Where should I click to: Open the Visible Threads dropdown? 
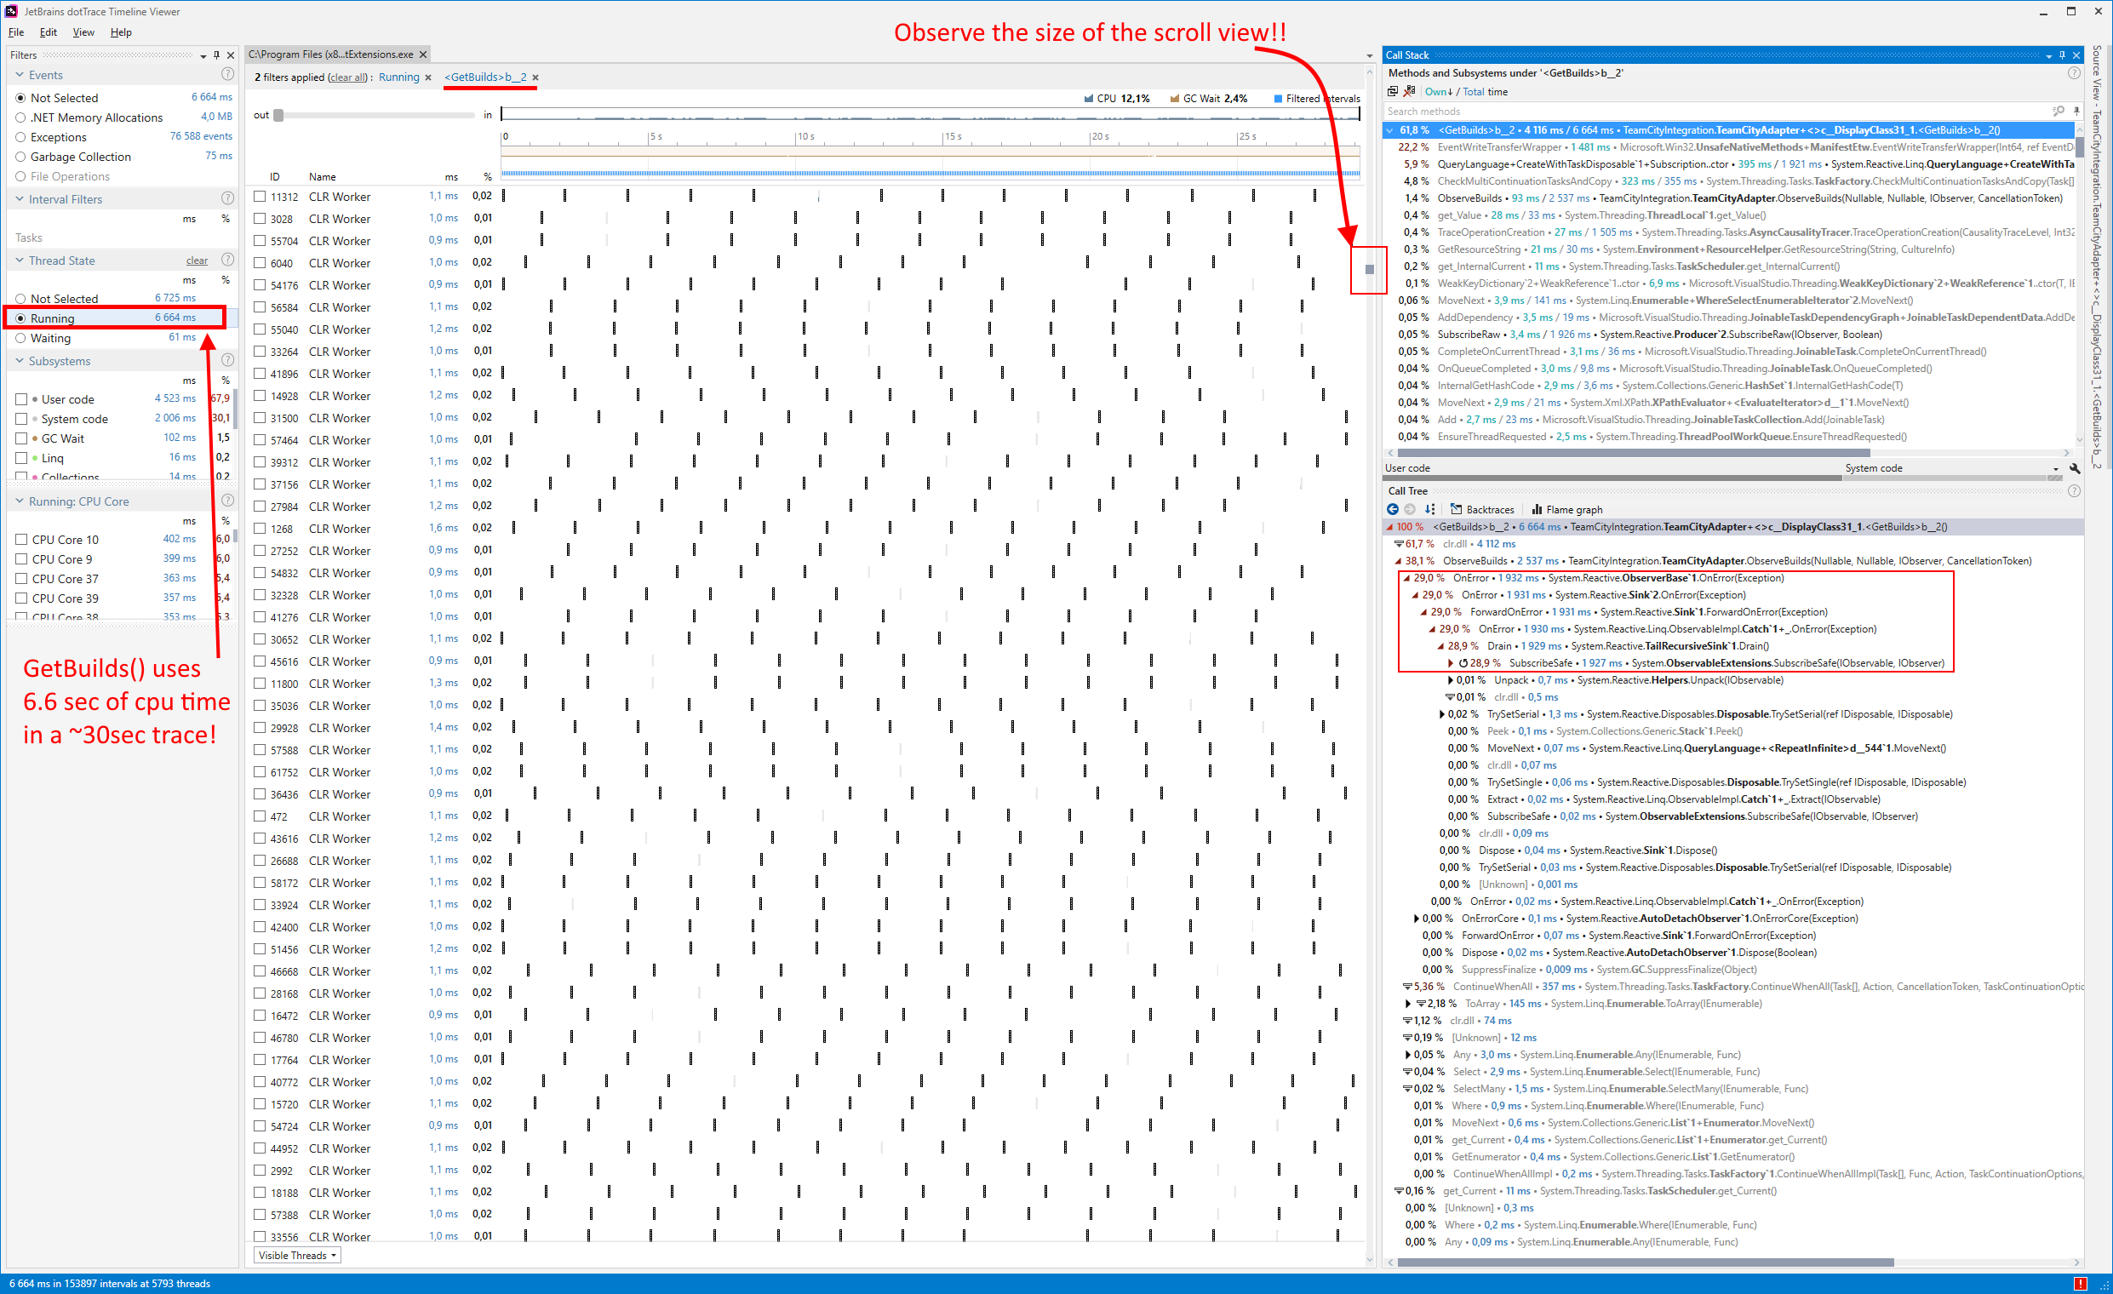(296, 1255)
